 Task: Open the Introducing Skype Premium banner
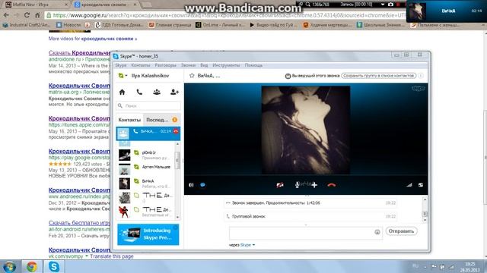148,234
